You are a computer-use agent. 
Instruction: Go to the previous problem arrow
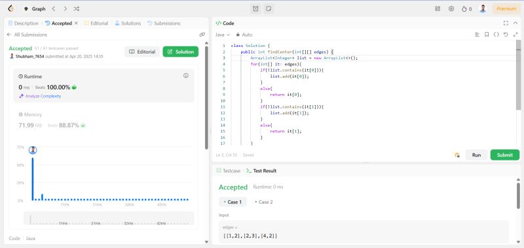[x=54, y=9]
